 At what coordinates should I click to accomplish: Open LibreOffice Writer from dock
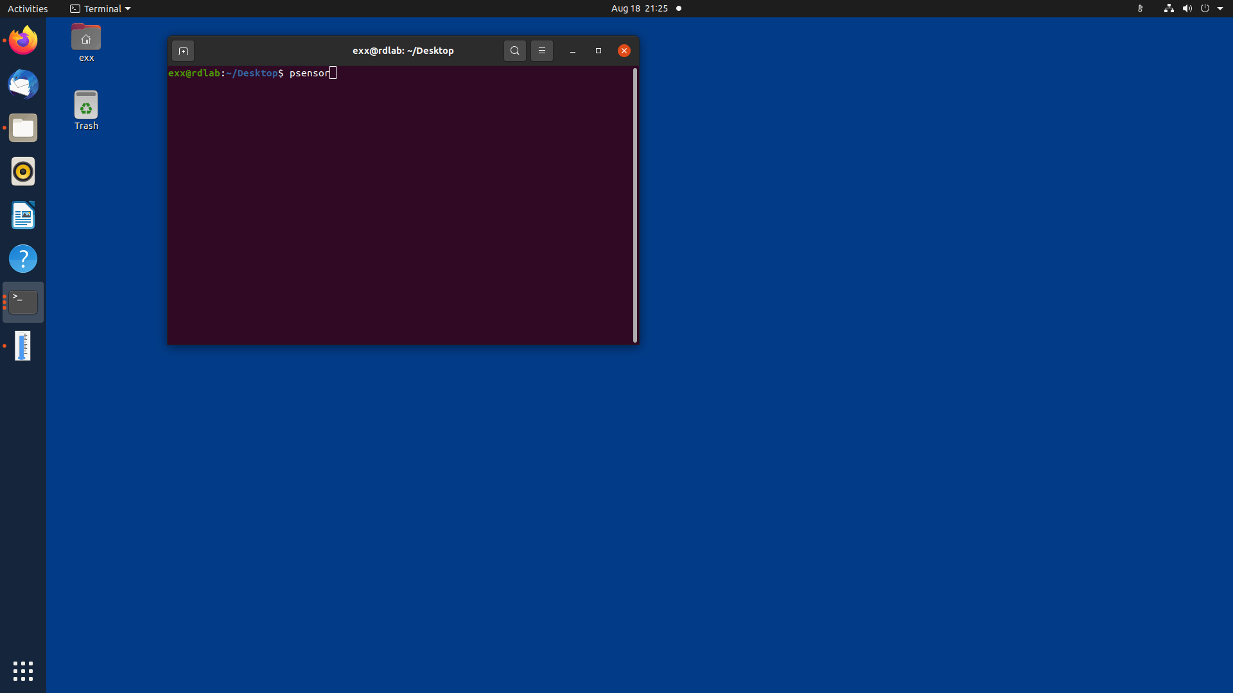(23, 215)
